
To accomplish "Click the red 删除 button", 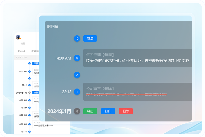I will click(x=126, y=111).
